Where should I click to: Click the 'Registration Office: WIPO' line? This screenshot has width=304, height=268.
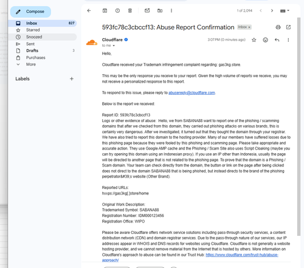(x=123, y=221)
